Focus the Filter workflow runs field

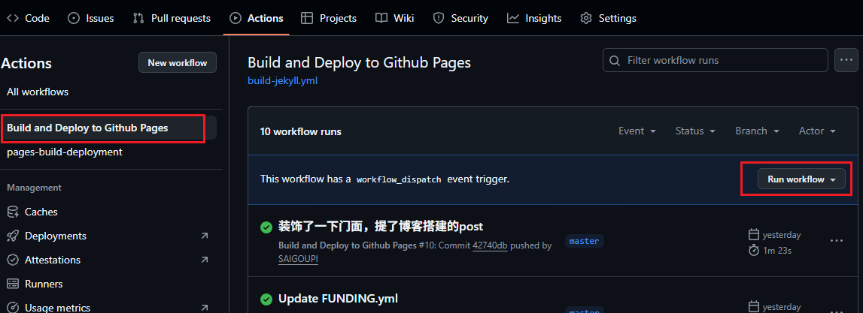(716, 60)
